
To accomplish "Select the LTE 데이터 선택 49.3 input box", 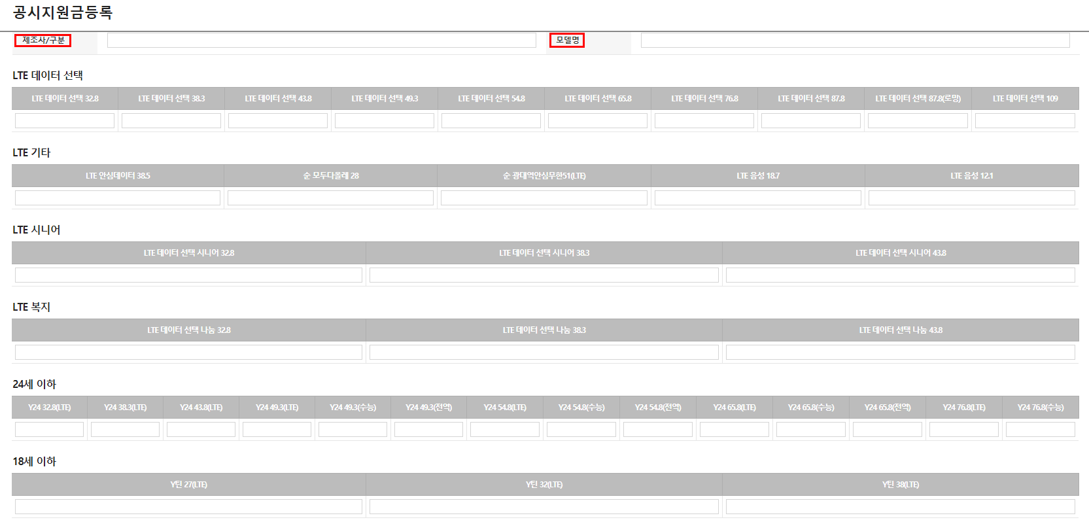I will click(385, 121).
